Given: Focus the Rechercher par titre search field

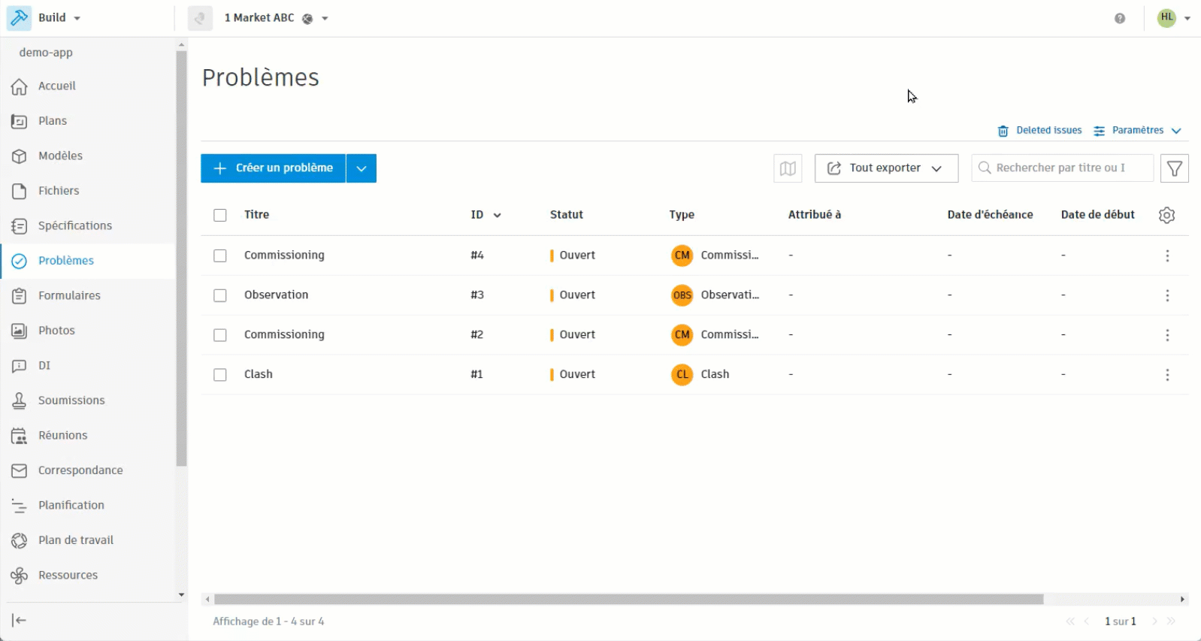Looking at the screenshot, I should click(x=1063, y=168).
